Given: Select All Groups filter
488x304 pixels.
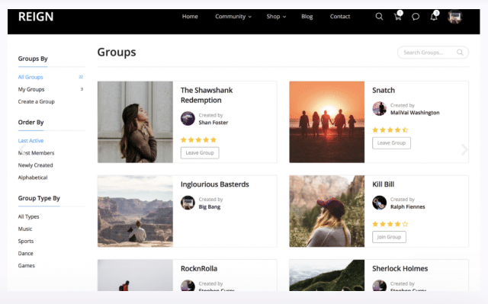Looking at the screenshot, I should [x=30, y=77].
